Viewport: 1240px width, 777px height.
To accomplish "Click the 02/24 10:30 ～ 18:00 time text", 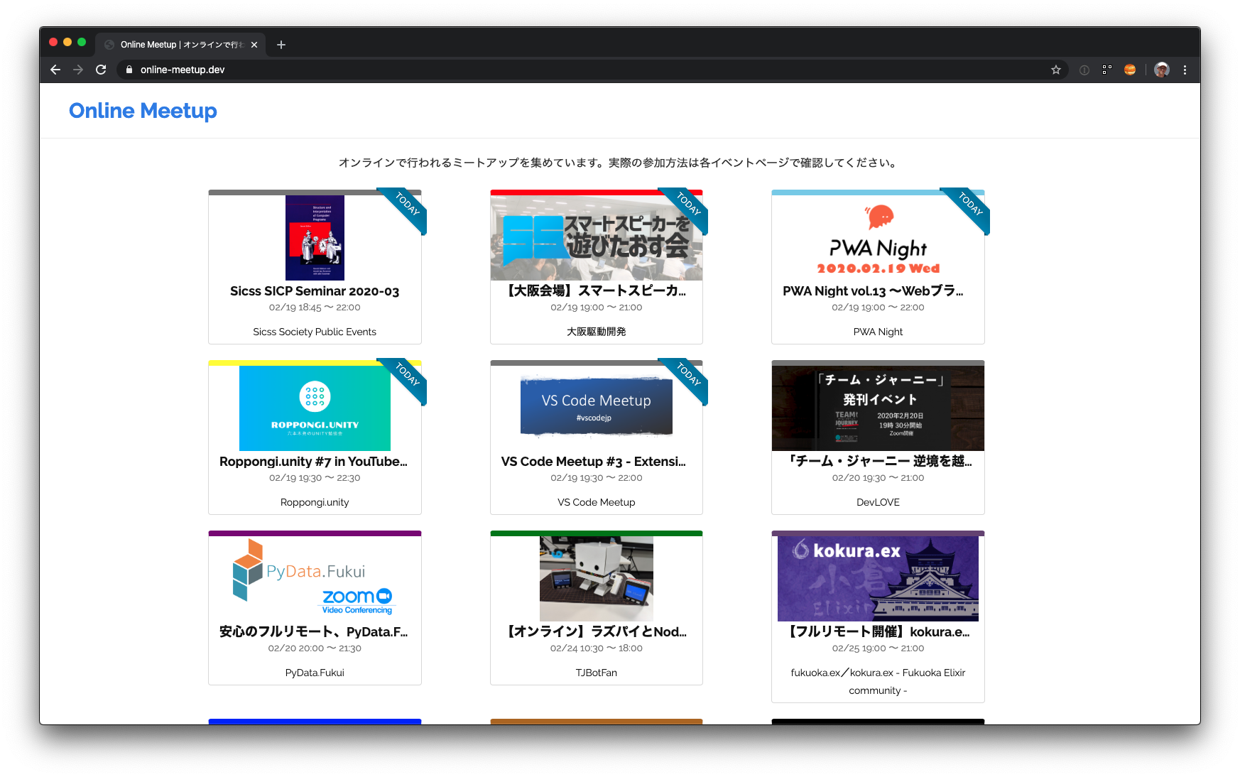I will pyautogui.click(x=597, y=648).
